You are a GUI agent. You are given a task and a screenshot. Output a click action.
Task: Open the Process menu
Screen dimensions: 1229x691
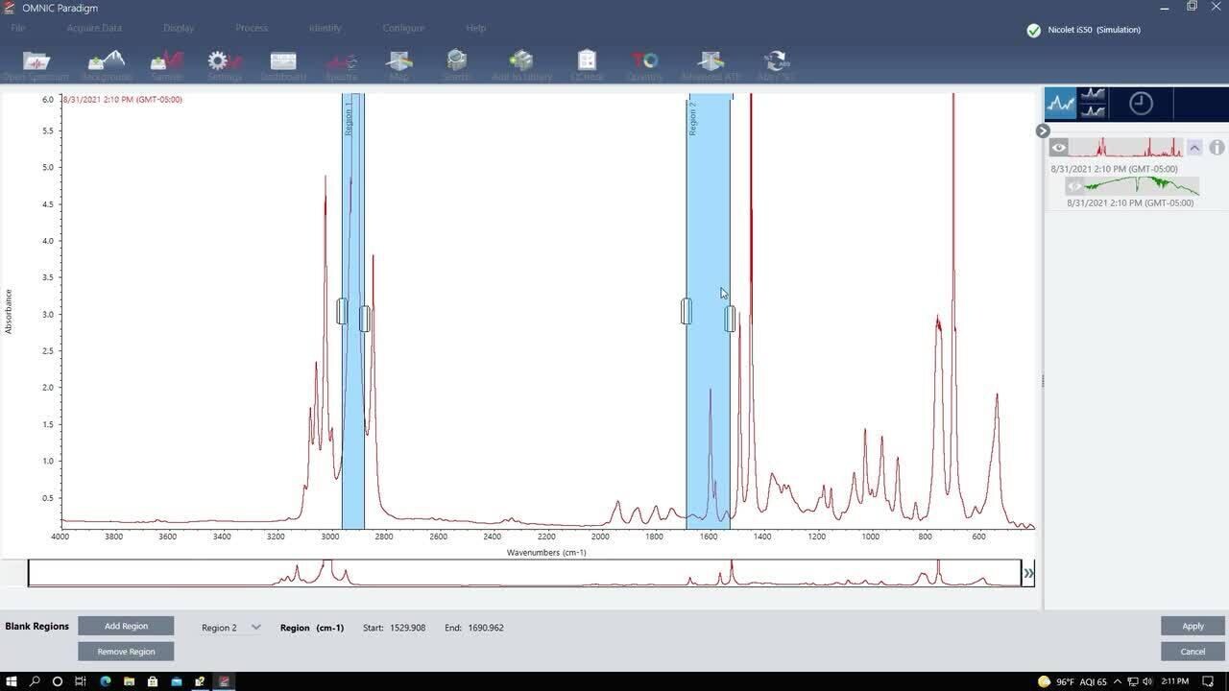pyautogui.click(x=252, y=28)
